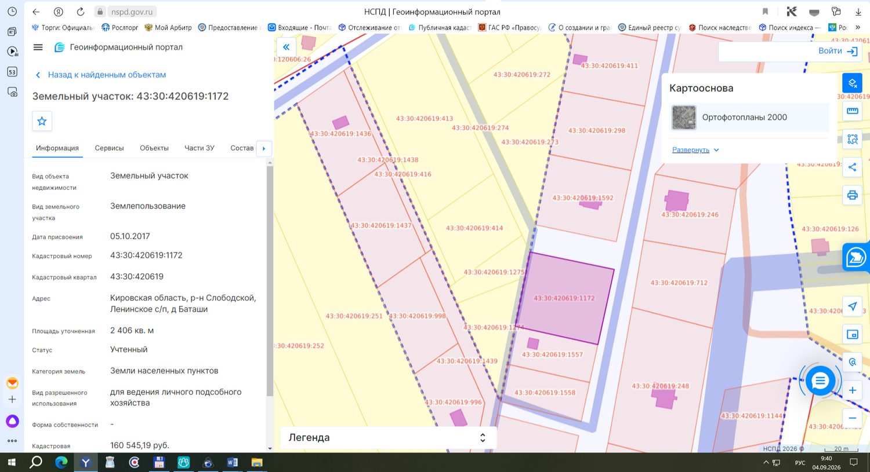Select the Информация tab
This screenshot has height=472, width=870.
click(x=57, y=148)
